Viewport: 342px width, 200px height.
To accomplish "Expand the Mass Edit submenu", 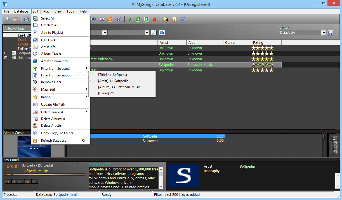I will (x=60, y=90).
